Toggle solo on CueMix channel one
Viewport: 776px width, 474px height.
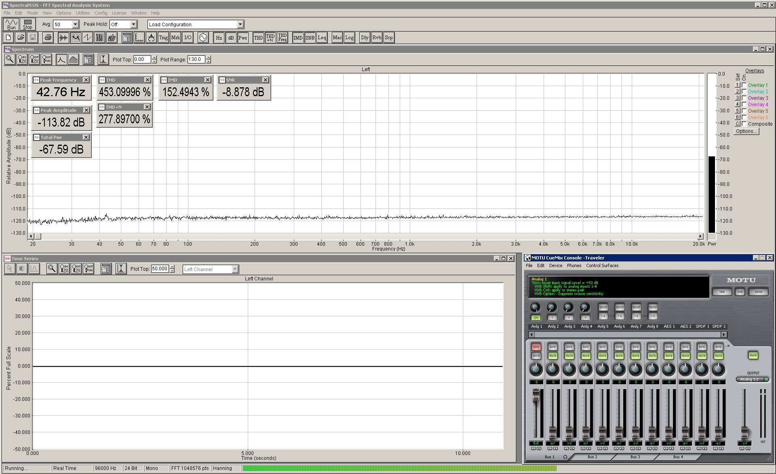point(536,347)
